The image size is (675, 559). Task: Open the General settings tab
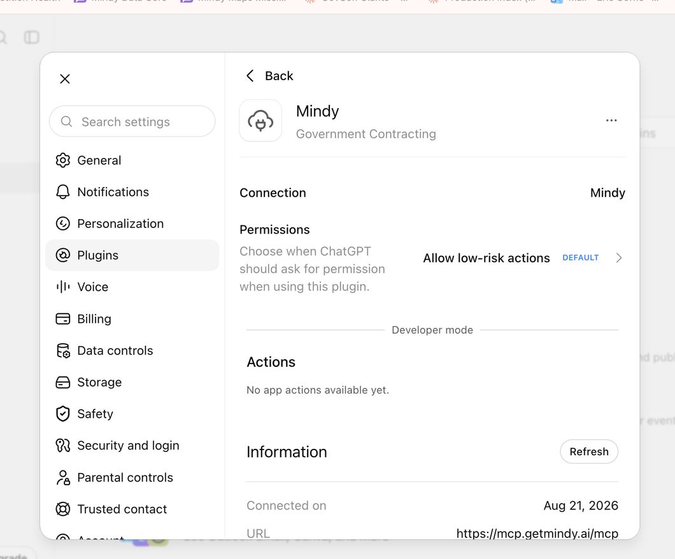[132, 160]
